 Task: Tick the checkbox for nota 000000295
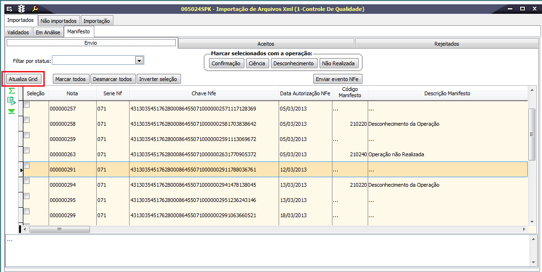pyautogui.click(x=26, y=196)
